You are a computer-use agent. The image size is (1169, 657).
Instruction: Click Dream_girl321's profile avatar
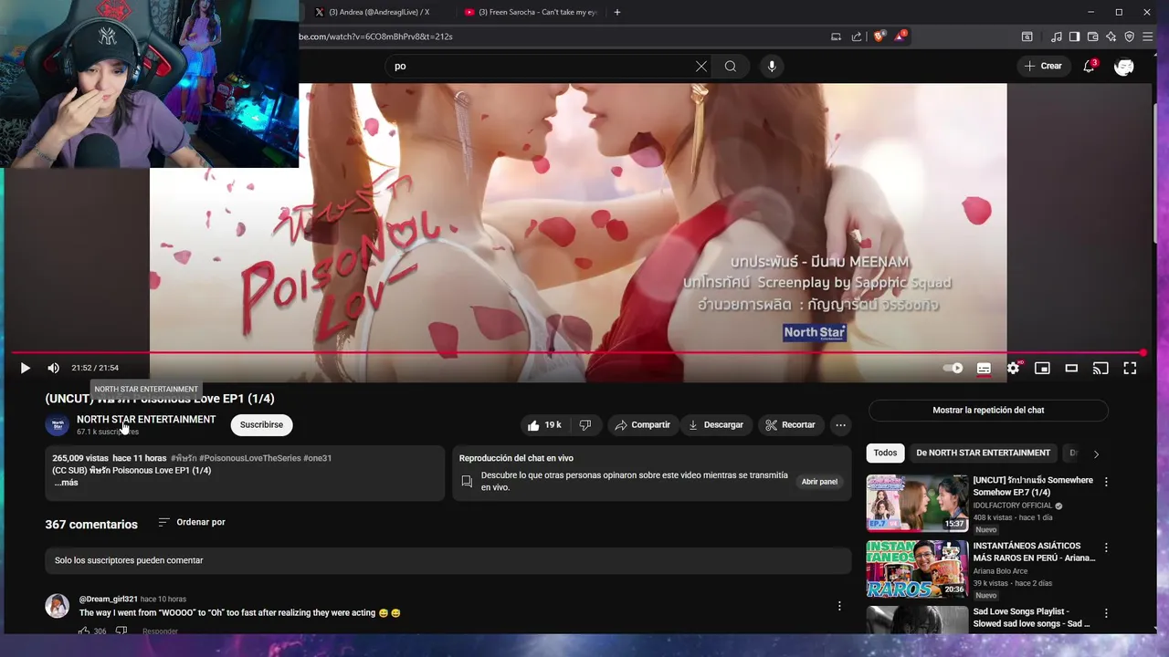pyautogui.click(x=57, y=606)
